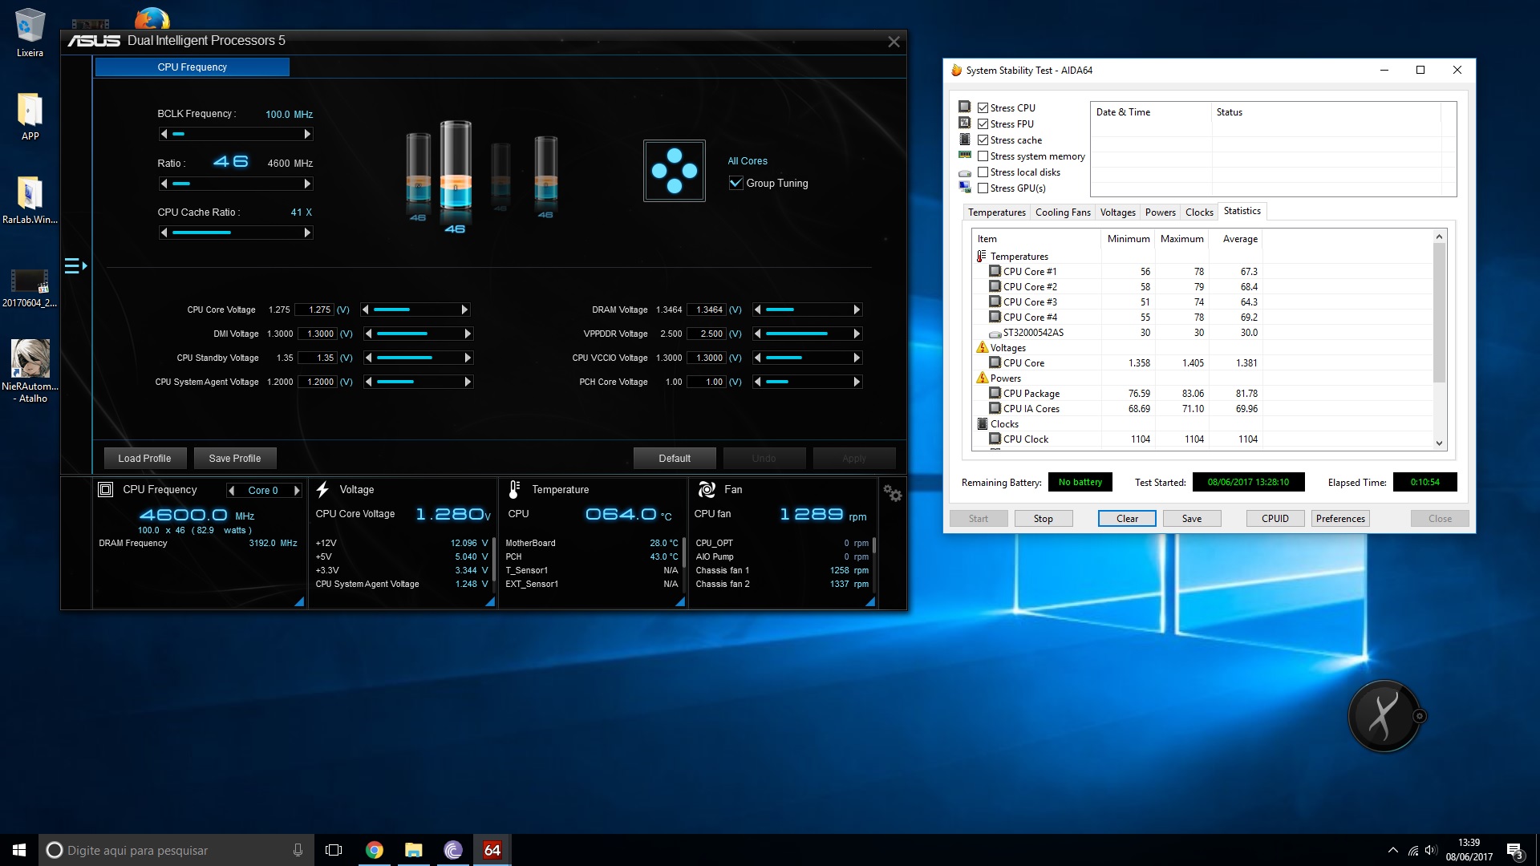Click Save button in AIDA64
The image size is (1540, 866).
click(x=1192, y=519)
